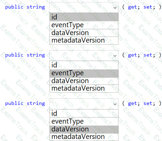The image size is (162, 141).
Task: Choose id in the third list
Action: point(84,113)
